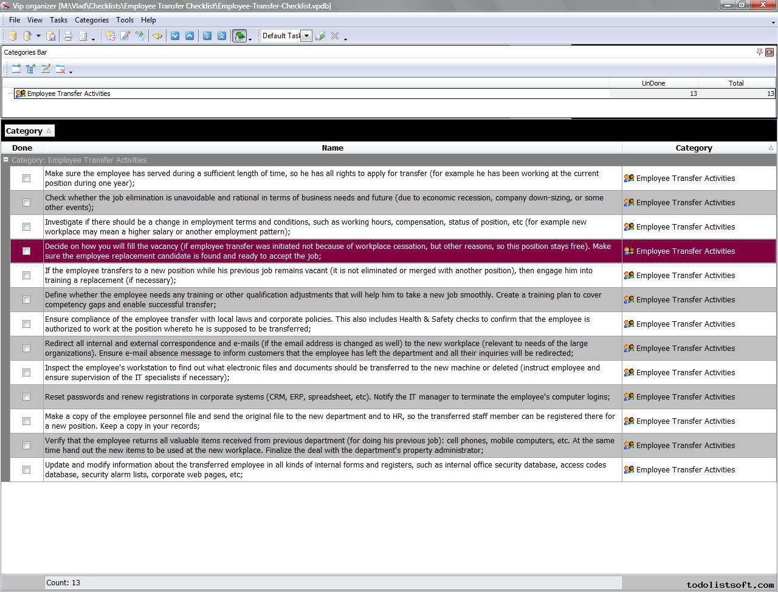Open dropdown arrow next to the green flag icon
The height and width of the screenshot is (592, 778).
(x=250, y=38)
